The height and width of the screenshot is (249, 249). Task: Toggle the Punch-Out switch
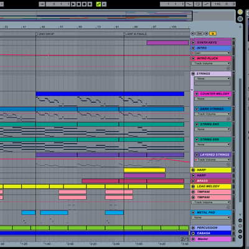pos(206,4)
